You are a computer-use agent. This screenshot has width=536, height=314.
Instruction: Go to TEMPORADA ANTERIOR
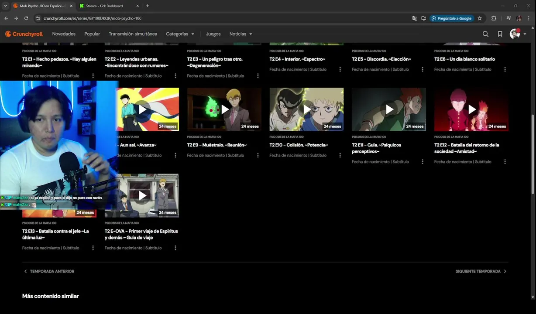[x=49, y=271]
